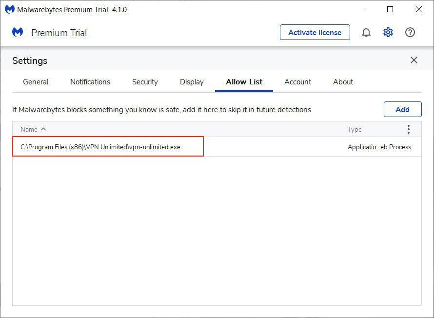Open the notifications bell icon
434x318 pixels.
366,33
